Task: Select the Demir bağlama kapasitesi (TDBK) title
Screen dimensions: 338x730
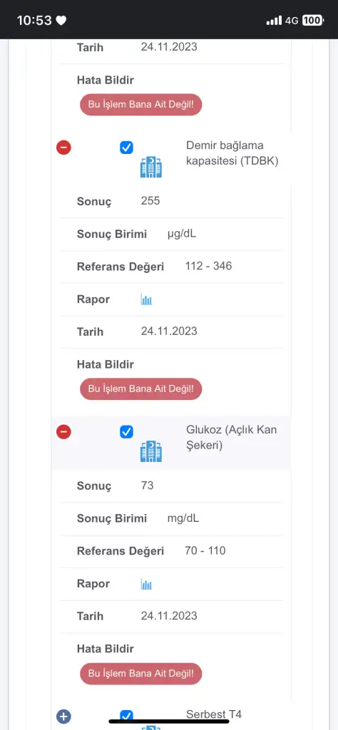Action: 232,153
